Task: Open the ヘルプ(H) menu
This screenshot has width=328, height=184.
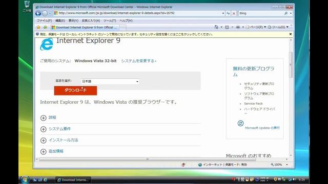Action: pyautogui.click(x=126, y=20)
